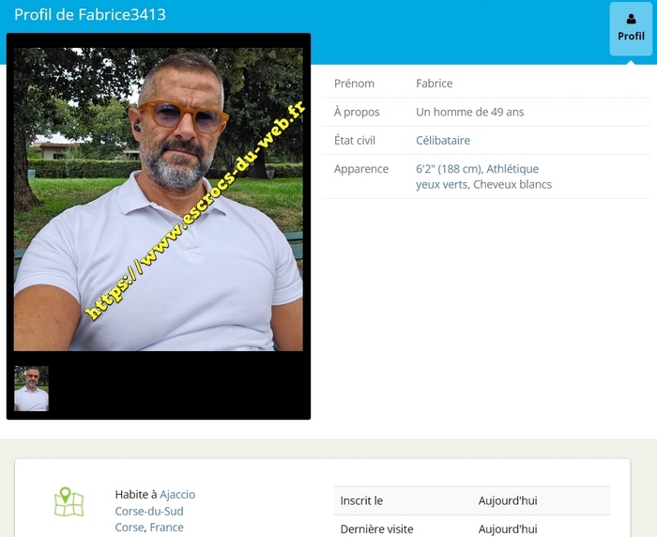657x537 pixels.
Task: Open the Profil tab label
Action: tap(631, 37)
